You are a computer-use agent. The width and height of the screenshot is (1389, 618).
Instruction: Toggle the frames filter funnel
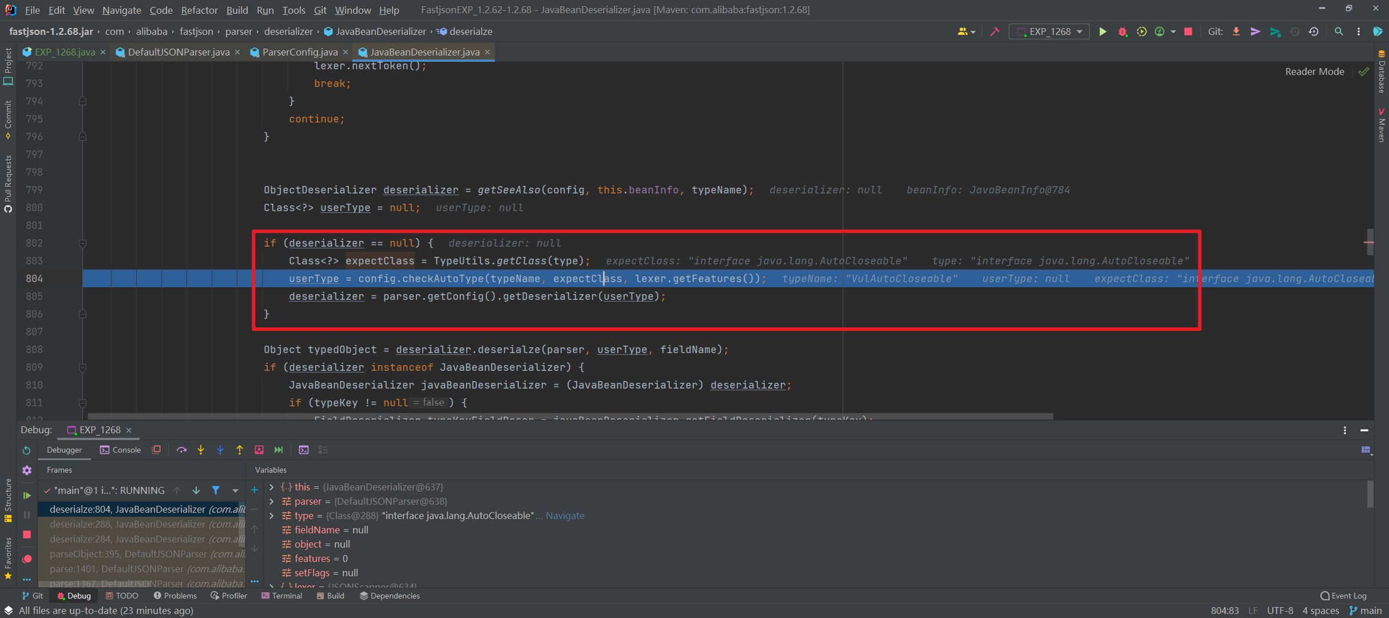(216, 490)
